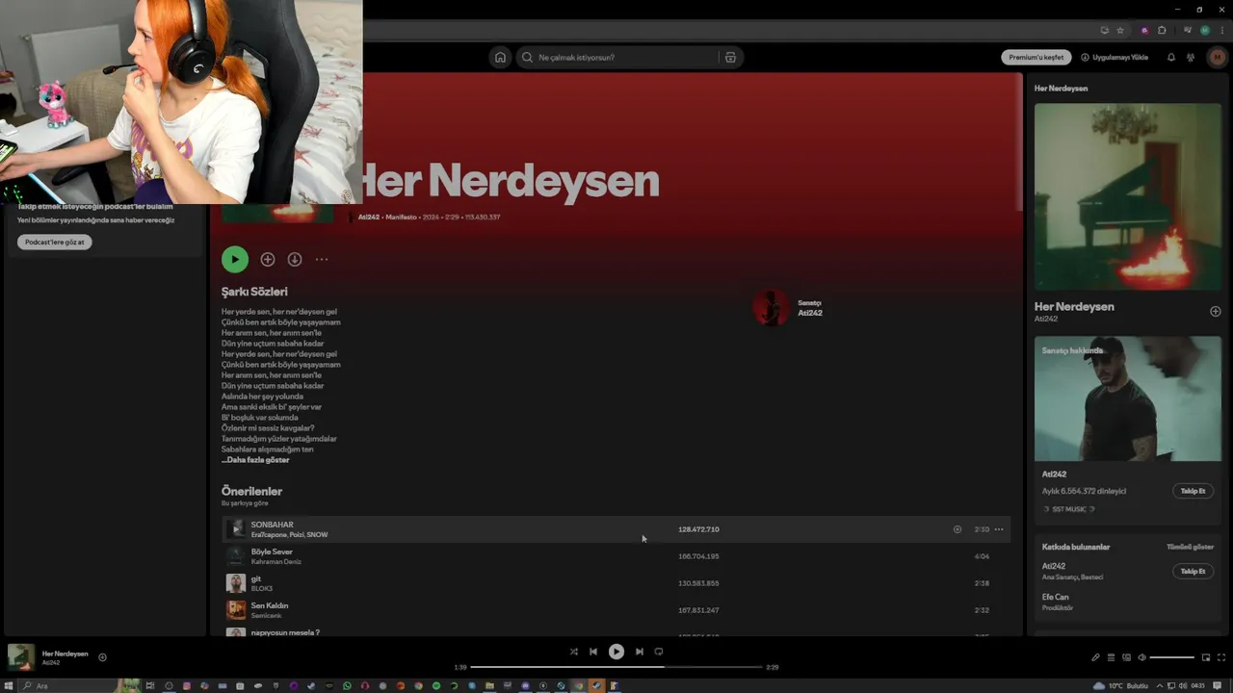Viewport: 1233px width, 693px height.
Task: Open the Her Nerdeysen album cover in right panel
Action: coord(1128,197)
